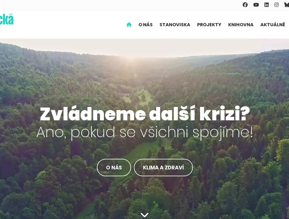Open the O NÁS navigation menu item
The width and height of the screenshot is (289, 219).
[145, 25]
